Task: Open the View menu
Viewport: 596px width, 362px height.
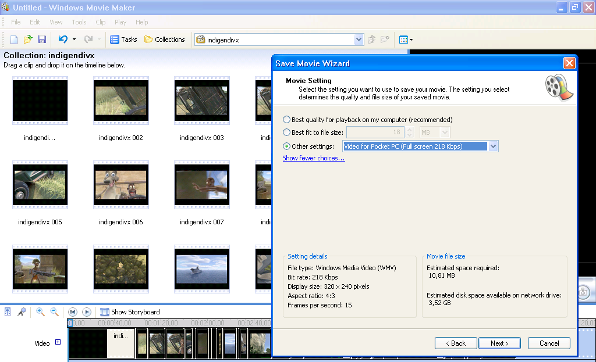Action: (56, 22)
